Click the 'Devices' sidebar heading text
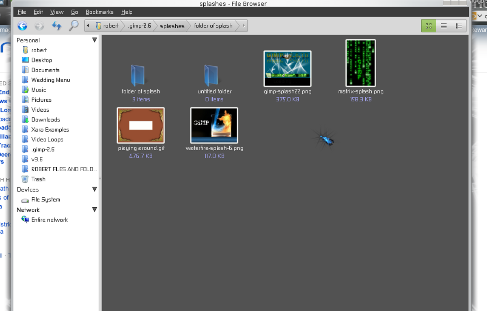 tap(28, 189)
